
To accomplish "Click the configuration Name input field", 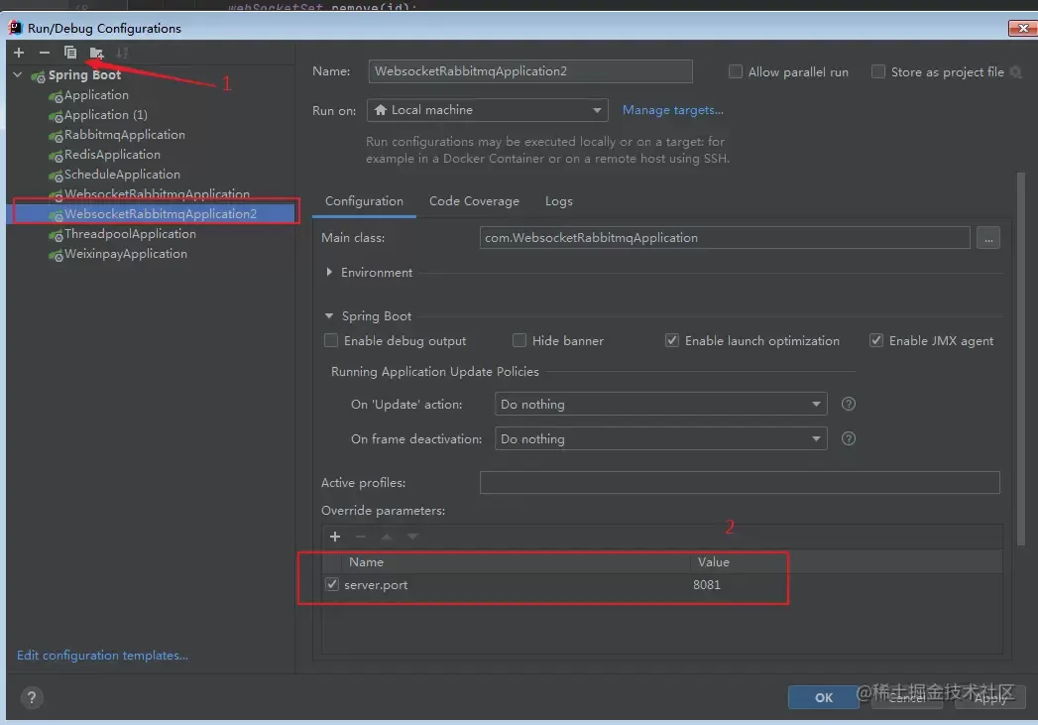I will click(530, 70).
